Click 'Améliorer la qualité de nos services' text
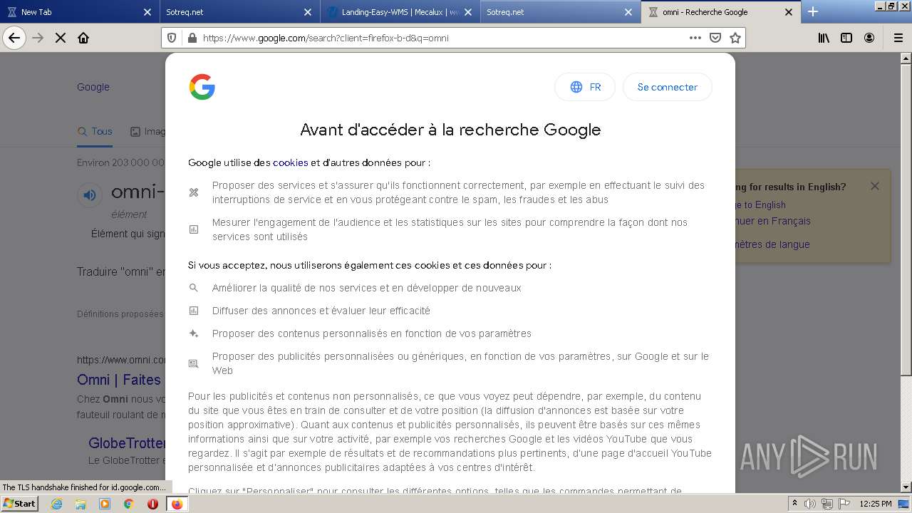This screenshot has width=912, height=513. [367, 288]
